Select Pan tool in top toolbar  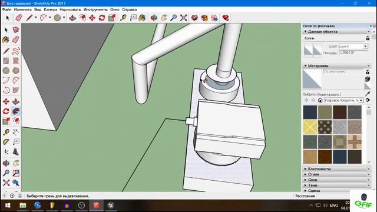pyautogui.click(x=164, y=18)
